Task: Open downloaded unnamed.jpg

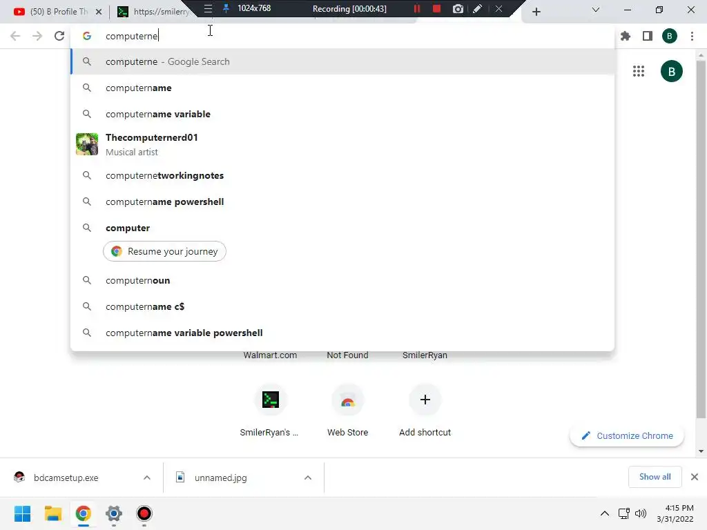Action: point(221,478)
